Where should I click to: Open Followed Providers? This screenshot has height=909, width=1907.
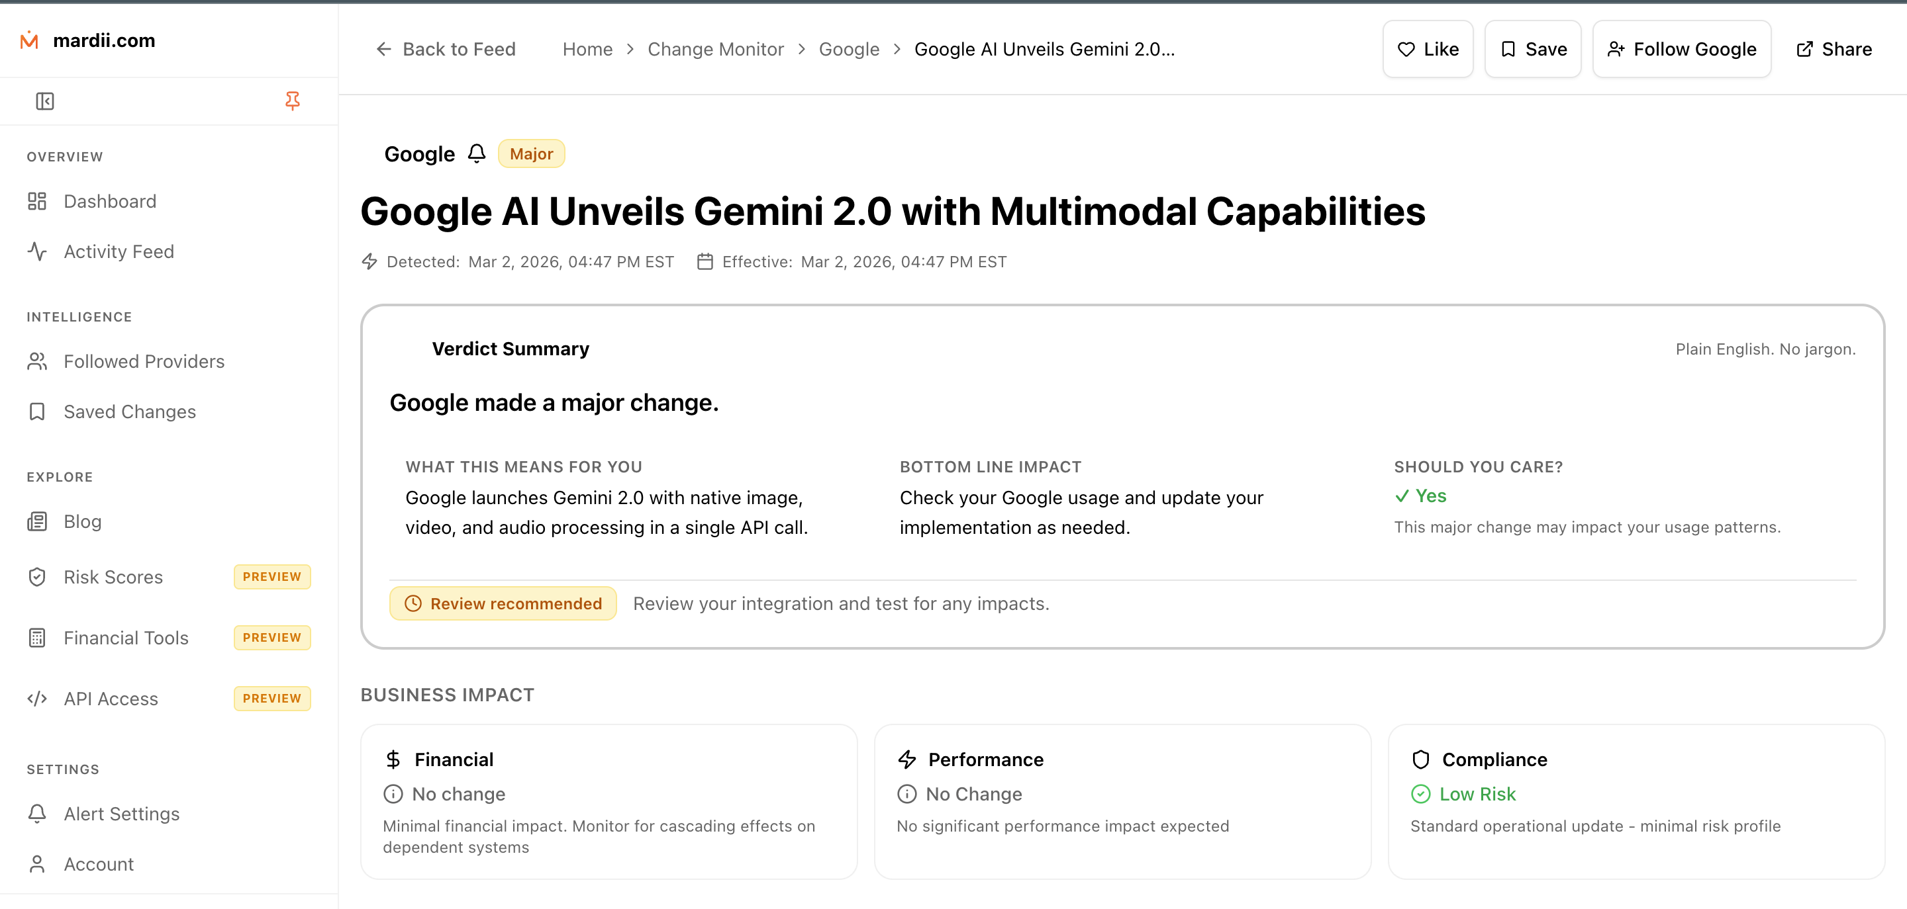[144, 362]
